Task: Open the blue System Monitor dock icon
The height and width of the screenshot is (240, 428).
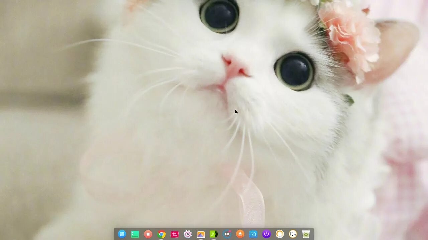Action: coord(253,234)
